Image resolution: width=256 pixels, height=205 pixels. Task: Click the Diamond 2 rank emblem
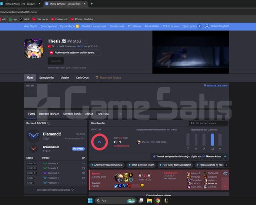pos(33,136)
